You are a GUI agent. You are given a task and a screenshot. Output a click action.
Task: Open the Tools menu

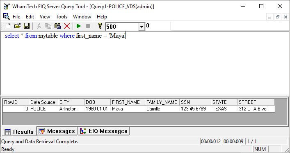[x=62, y=17]
